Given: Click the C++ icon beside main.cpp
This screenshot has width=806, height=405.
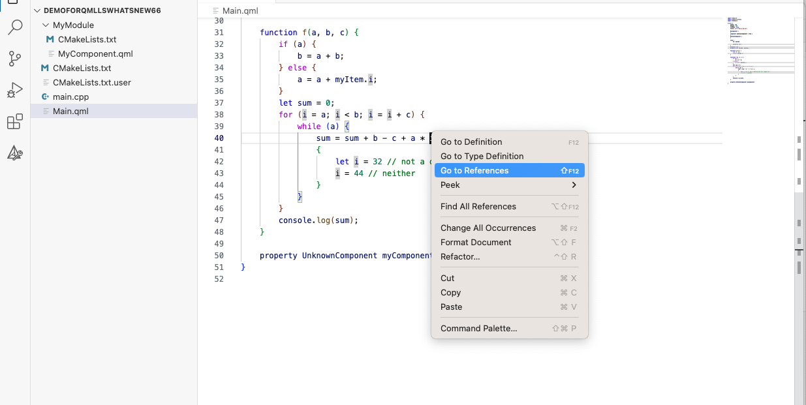Looking at the screenshot, I should pos(45,97).
